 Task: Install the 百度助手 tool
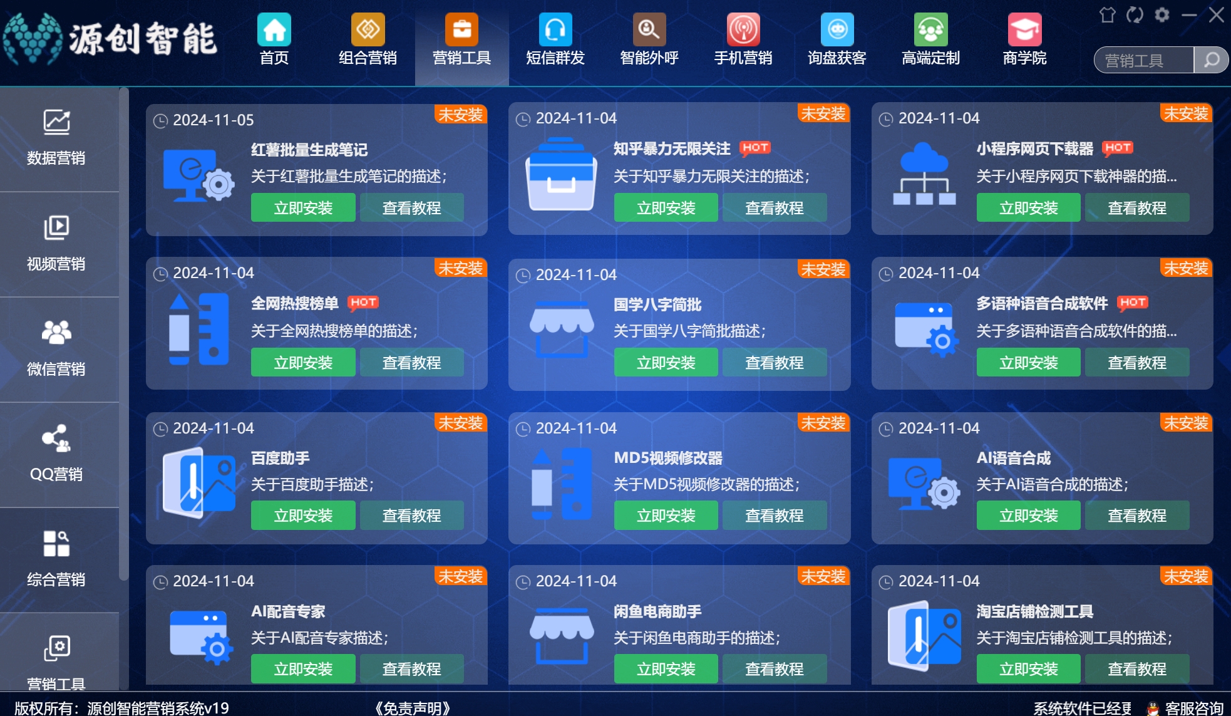(x=303, y=516)
